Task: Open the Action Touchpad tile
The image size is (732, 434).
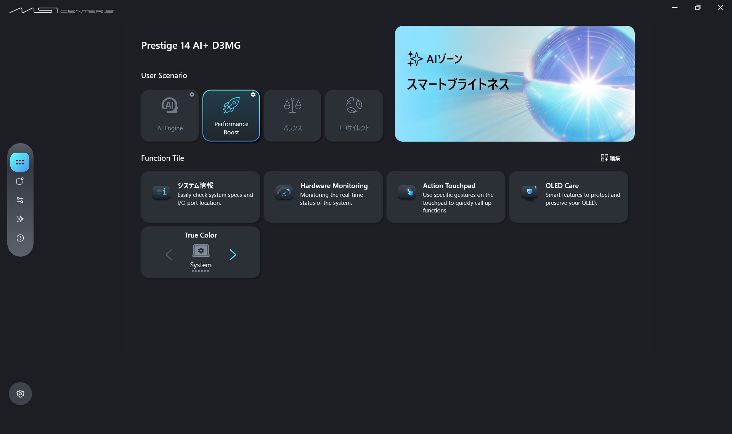Action: click(x=446, y=197)
